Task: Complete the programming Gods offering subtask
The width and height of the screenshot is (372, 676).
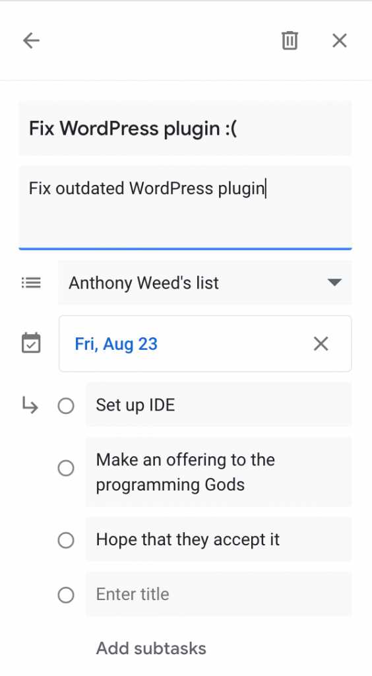Action: coord(66,468)
